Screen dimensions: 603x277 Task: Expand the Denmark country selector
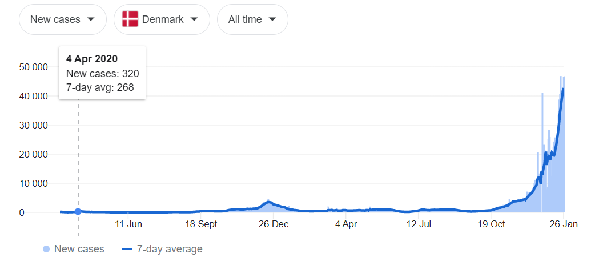pyautogui.click(x=162, y=19)
